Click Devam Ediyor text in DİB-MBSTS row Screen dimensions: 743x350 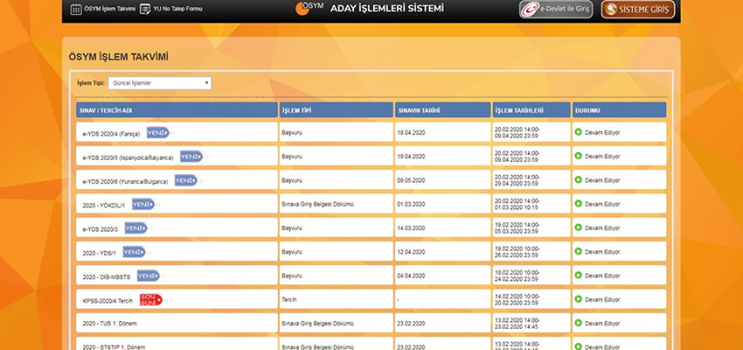(x=602, y=276)
